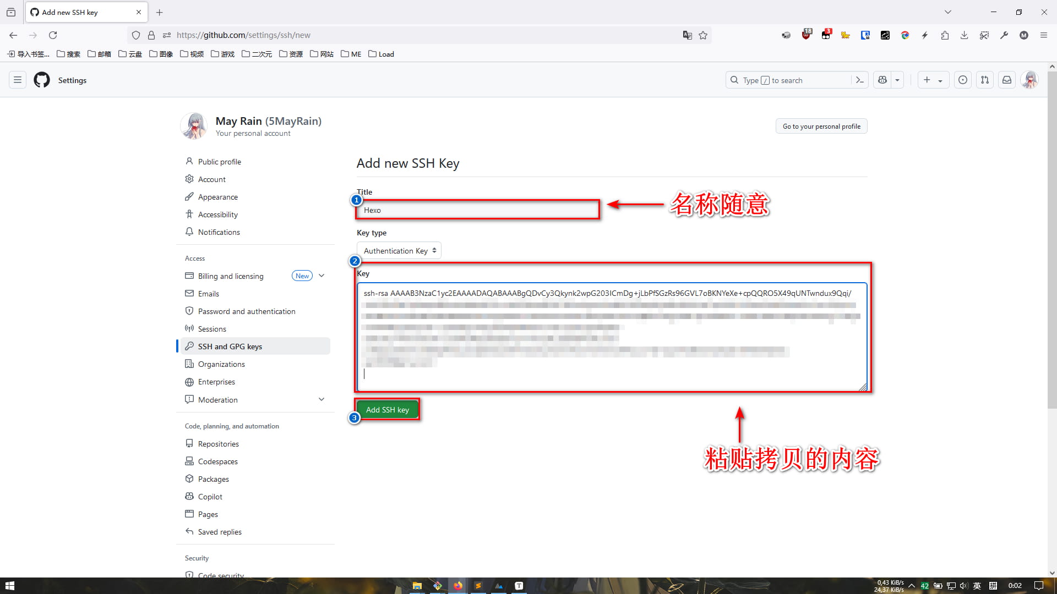Open the GitHub command palette icon
This screenshot has height=594, width=1057.
click(x=859, y=80)
